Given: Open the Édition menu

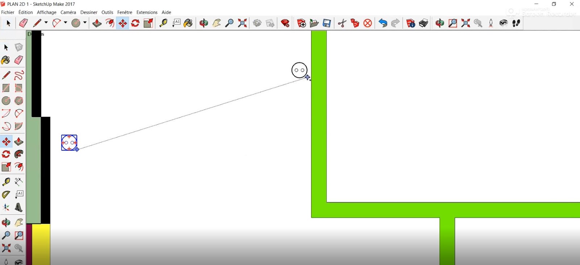Looking at the screenshot, I should [26, 12].
